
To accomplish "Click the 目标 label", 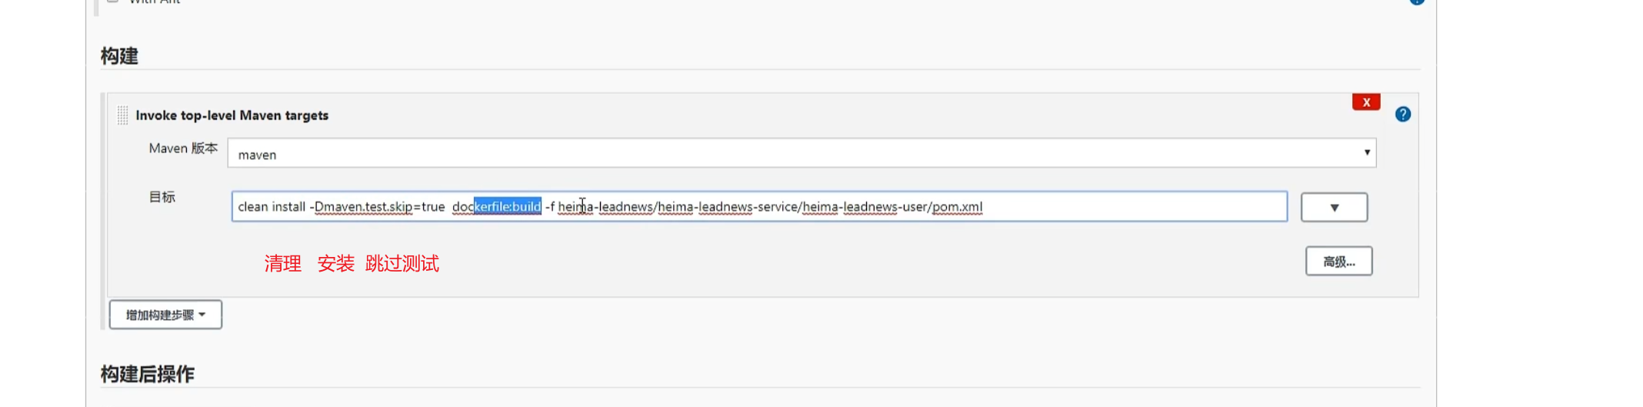I will pos(162,197).
